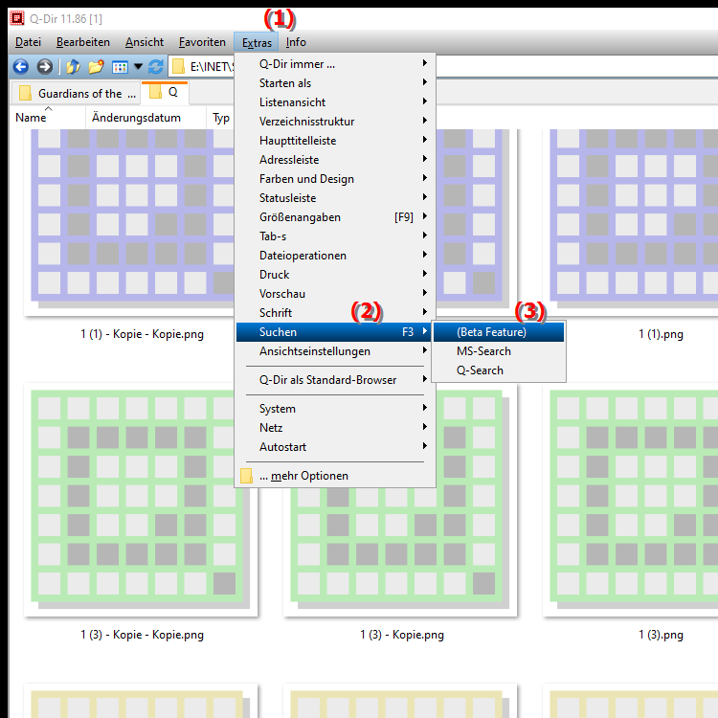Select the Suchen F3 menu entry
Screen dimensions: 718x718
pos(335,332)
